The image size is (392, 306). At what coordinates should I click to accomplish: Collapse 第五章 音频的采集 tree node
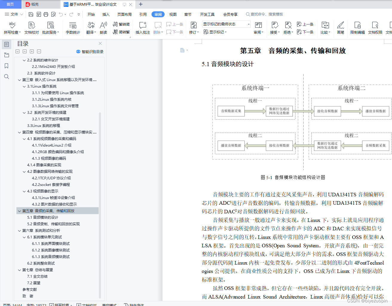pos(19,211)
